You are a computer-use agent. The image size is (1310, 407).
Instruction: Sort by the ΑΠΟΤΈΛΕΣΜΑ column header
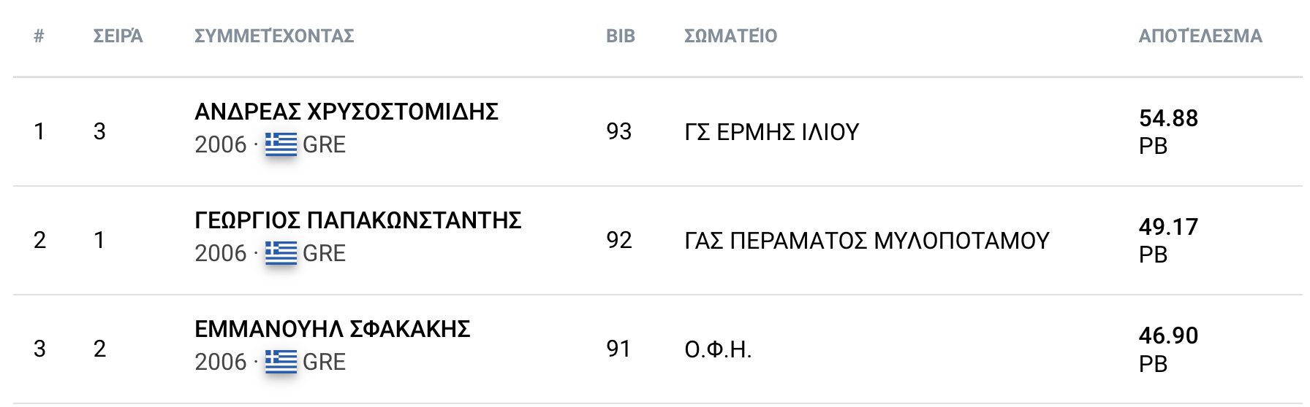1200,36
